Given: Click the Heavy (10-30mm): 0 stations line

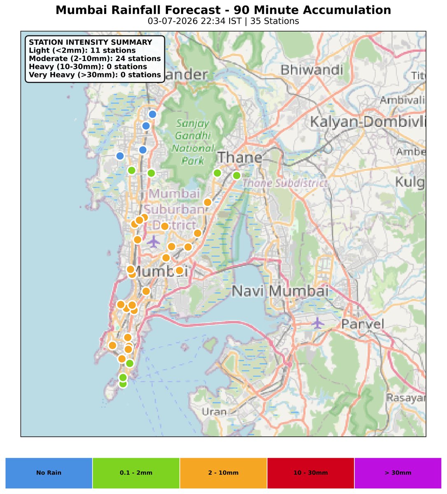Looking at the screenshot, I should pyautogui.click(x=88, y=66).
